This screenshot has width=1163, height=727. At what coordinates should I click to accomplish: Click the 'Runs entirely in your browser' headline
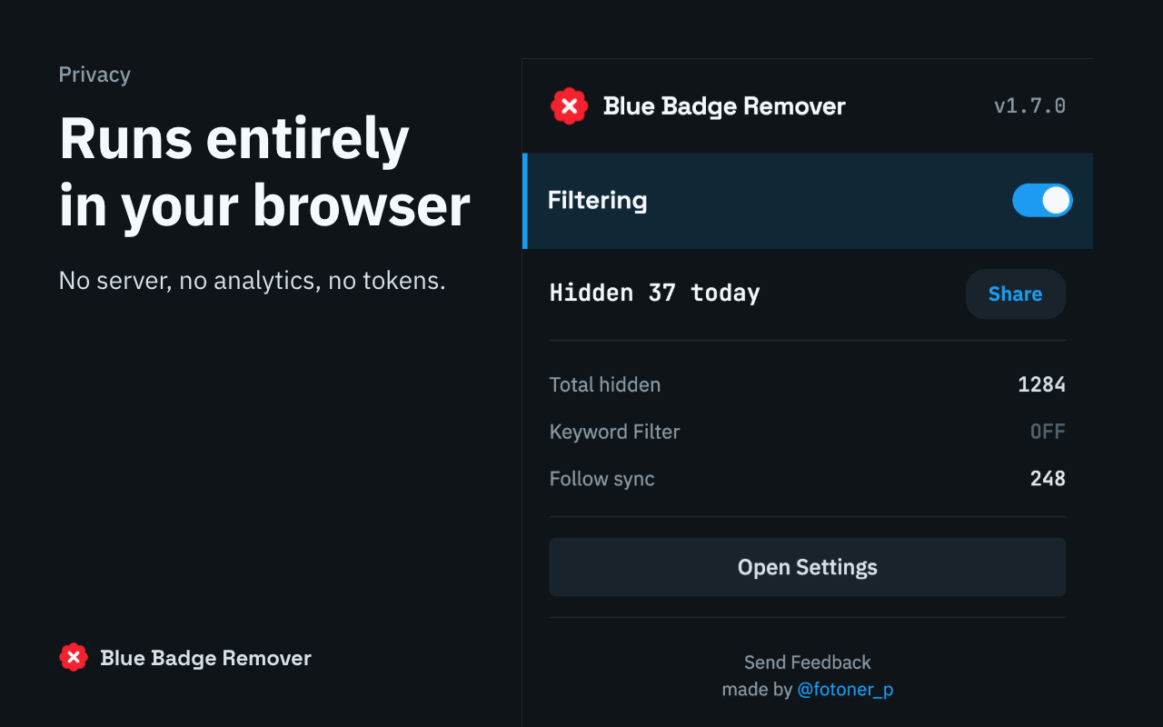(x=264, y=173)
